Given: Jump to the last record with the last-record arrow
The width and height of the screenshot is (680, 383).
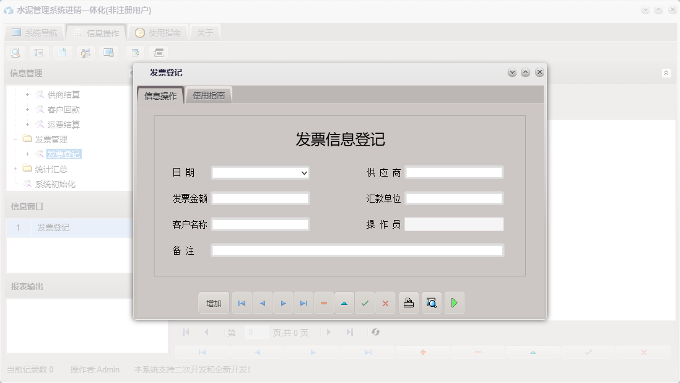Looking at the screenshot, I should click(303, 303).
